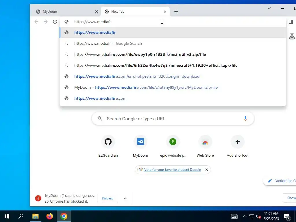Open the side panel icon
Viewport: 296px width, 222px height.
pyautogui.click(x=291, y=22)
